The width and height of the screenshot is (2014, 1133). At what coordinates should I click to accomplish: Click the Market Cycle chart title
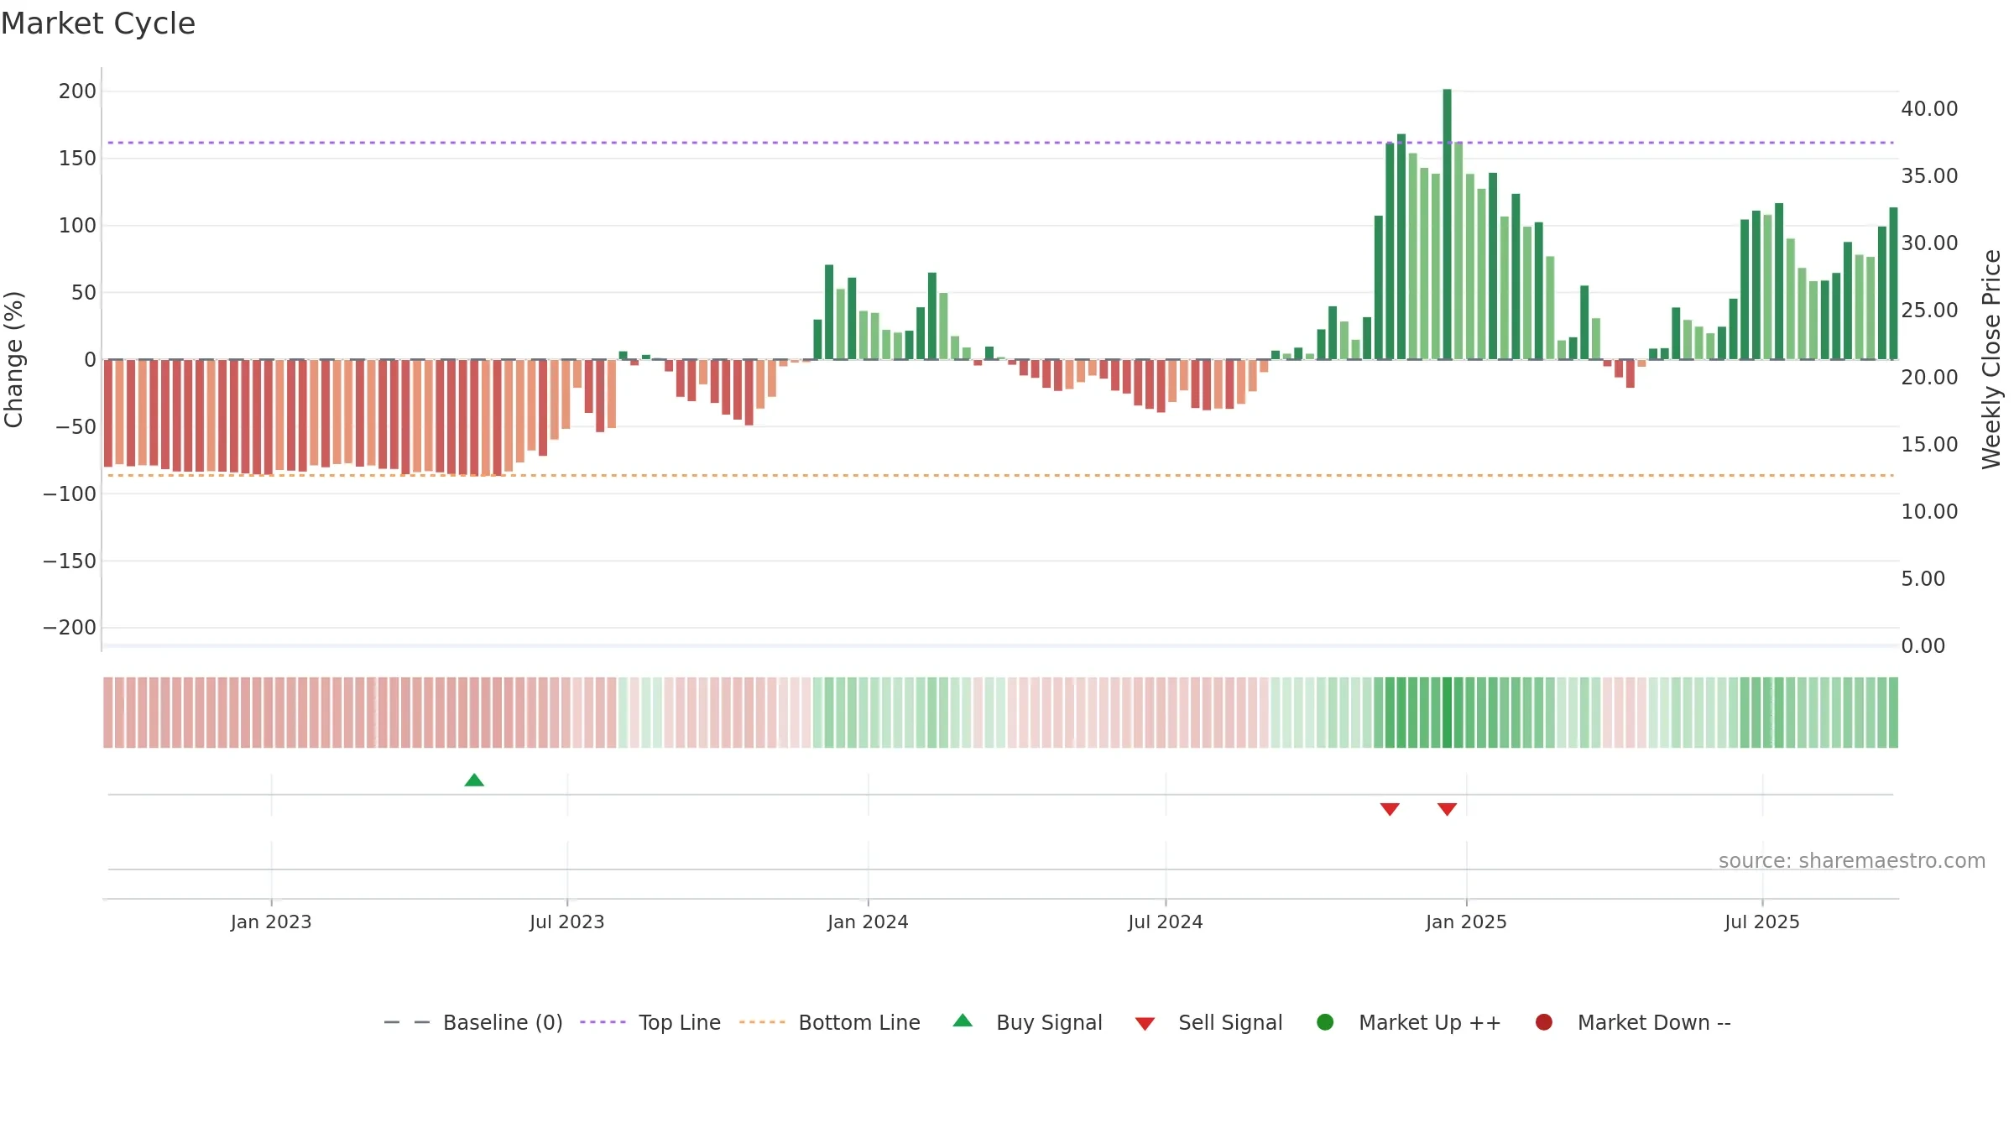[x=98, y=23]
